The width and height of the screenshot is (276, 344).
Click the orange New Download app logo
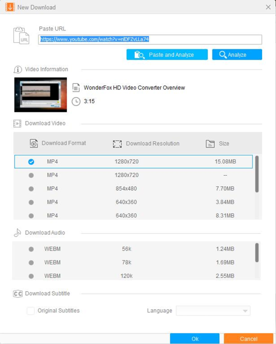coord(10,7)
